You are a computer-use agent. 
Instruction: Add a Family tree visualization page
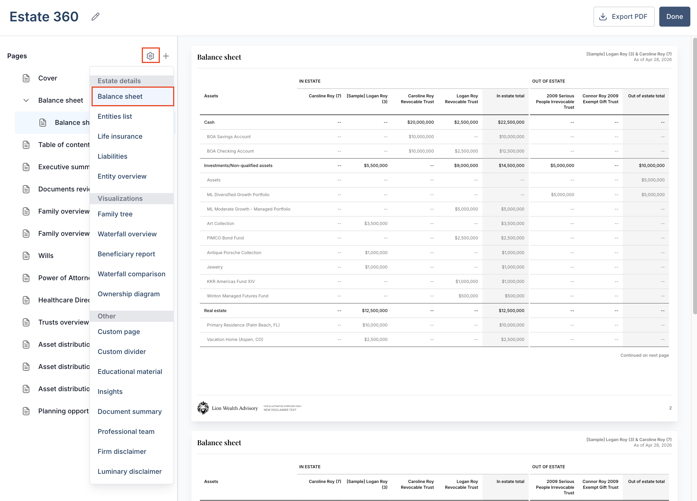pyautogui.click(x=132, y=214)
